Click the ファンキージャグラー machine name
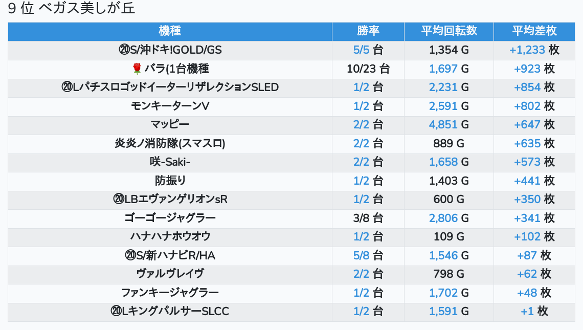The width and height of the screenshot is (583, 330). [170, 293]
